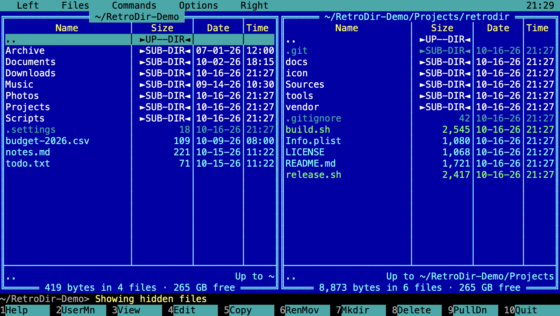
Task: Click the 7Mkdir function key button
Action: (361, 310)
